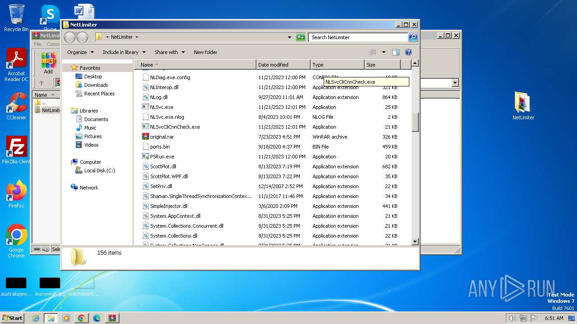This screenshot has height=324, width=577.
Task: Click the Start button
Action: 13,318
